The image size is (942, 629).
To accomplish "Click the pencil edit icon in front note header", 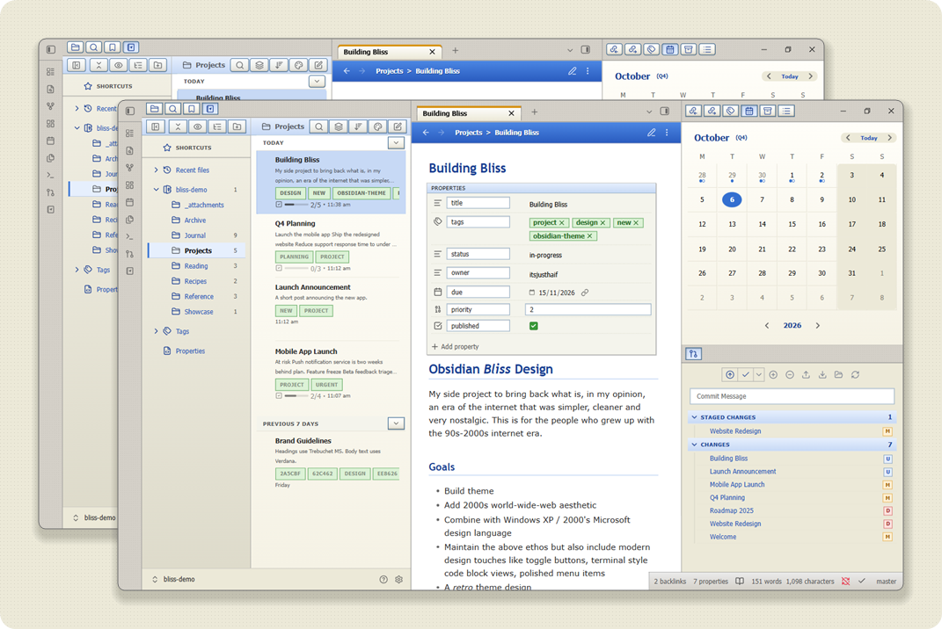I will (651, 133).
